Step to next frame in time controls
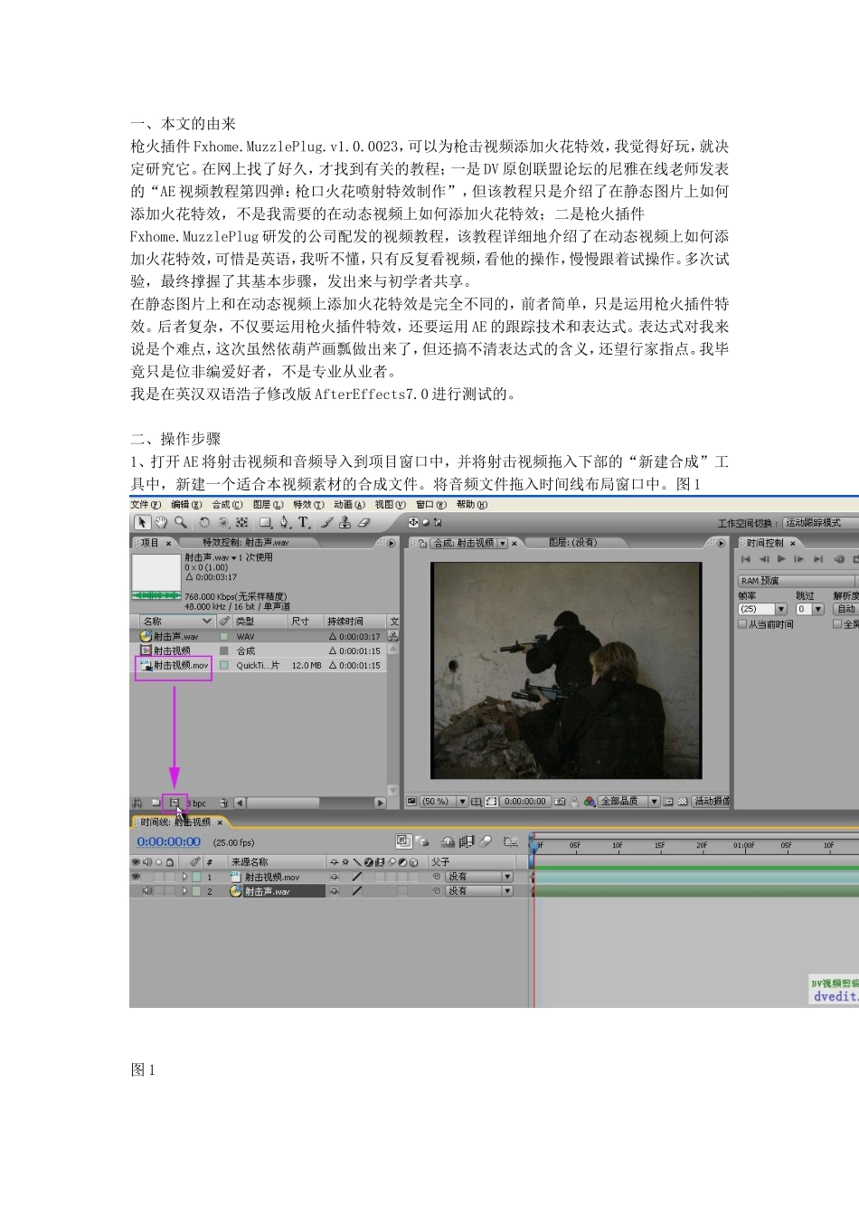 click(x=799, y=559)
